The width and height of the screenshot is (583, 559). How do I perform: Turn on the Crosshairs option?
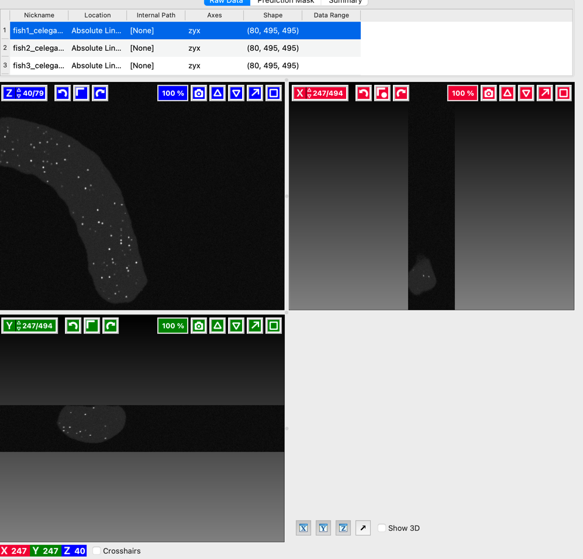pos(96,551)
